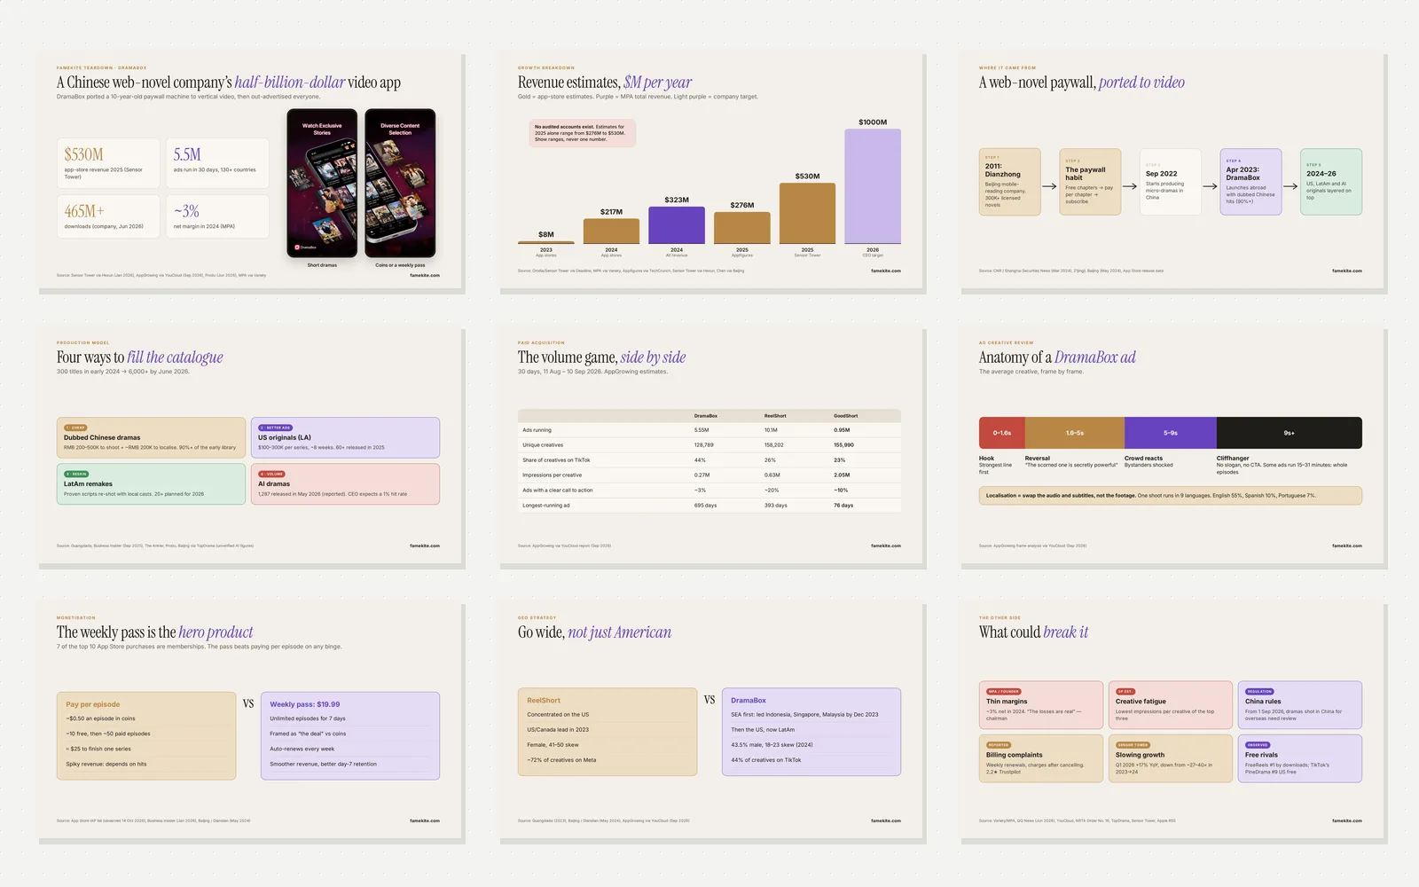Click the green 'LatAm remakes' card
The width and height of the screenshot is (1419, 887).
pyautogui.click(x=151, y=484)
